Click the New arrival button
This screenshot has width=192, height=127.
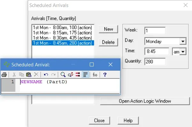108,29
